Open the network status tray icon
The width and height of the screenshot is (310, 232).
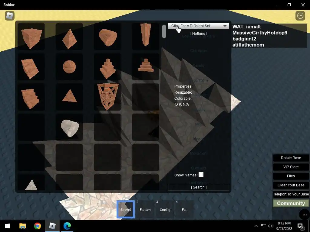point(264,226)
